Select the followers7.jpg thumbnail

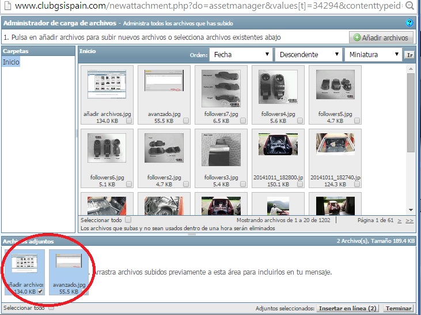click(221, 88)
